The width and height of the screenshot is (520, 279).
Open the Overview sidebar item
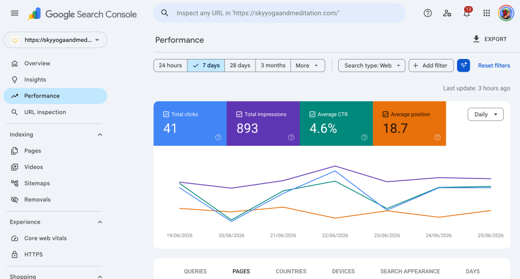pyautogui.click(x=55, y=64)
